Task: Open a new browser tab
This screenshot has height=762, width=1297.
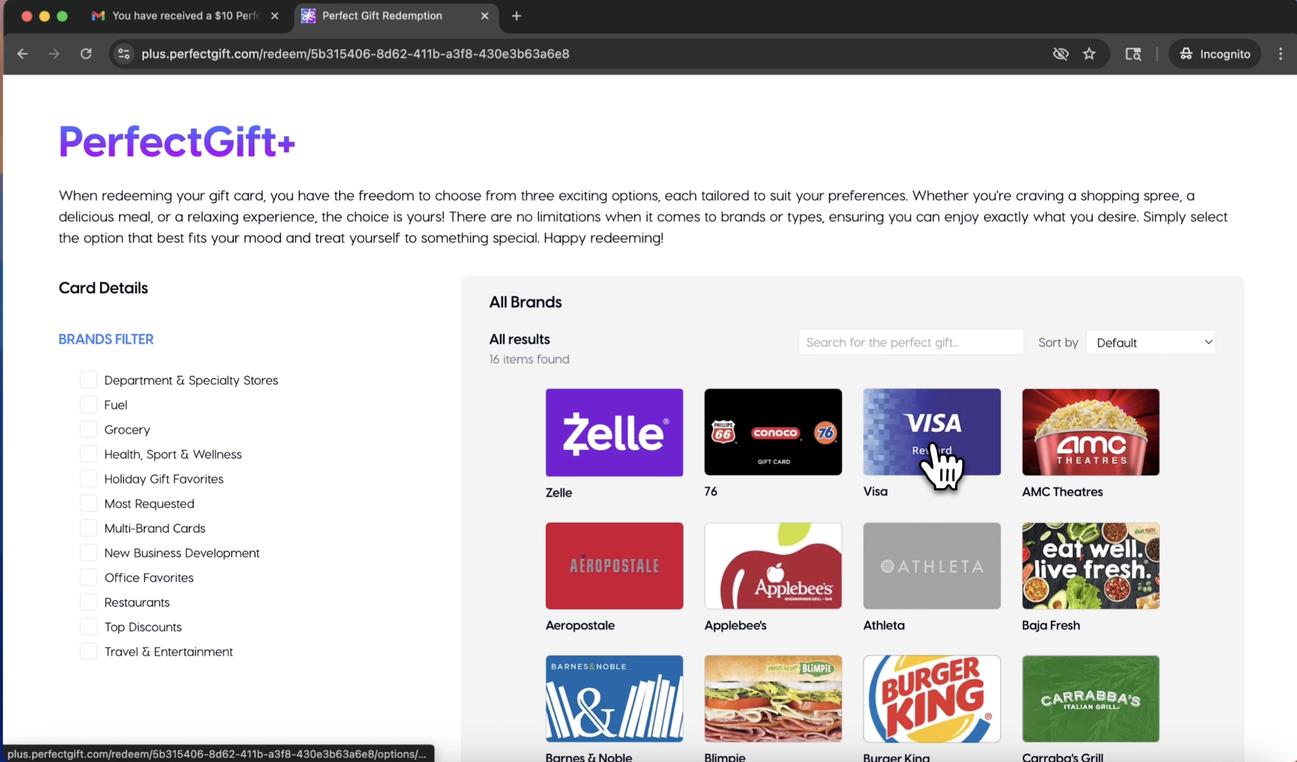Action: coord(516,16)
